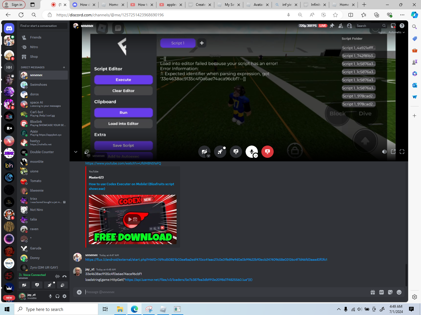Open Windows system tray hidden icons

click(339, 309)
